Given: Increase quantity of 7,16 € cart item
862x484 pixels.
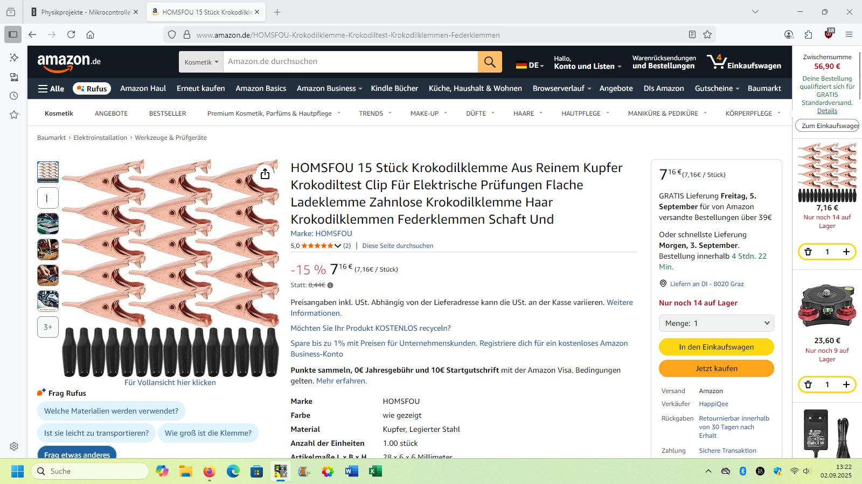Looking at the screenshot, I should click(x=846, y=252).
